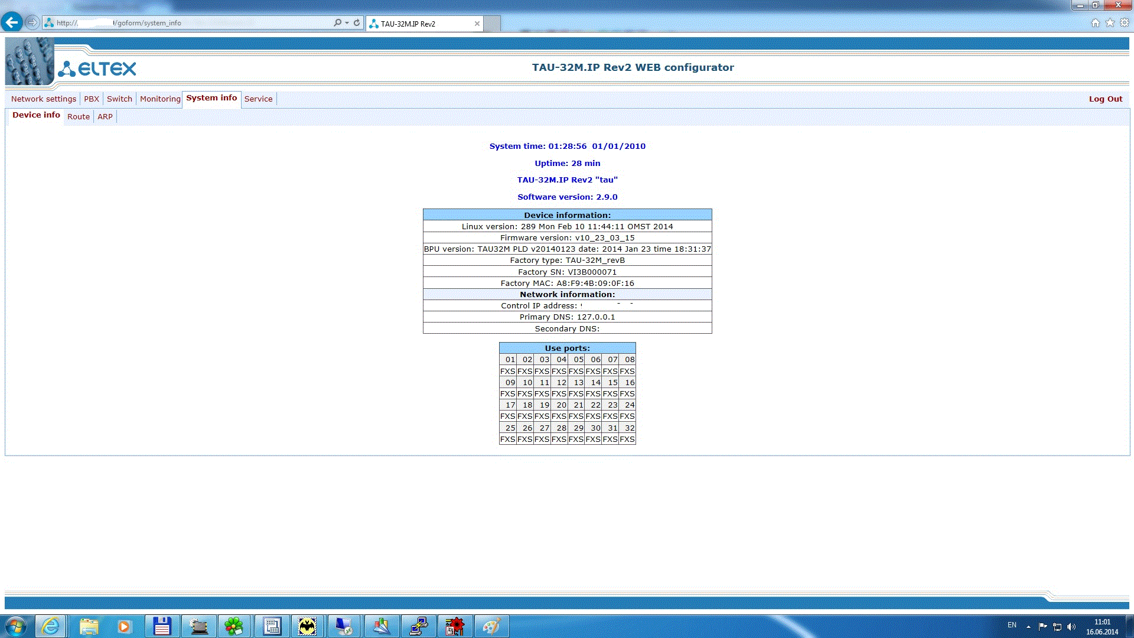
Task: Close the TAU-32M.IP Rev2 tab
Action: point(477,24)
